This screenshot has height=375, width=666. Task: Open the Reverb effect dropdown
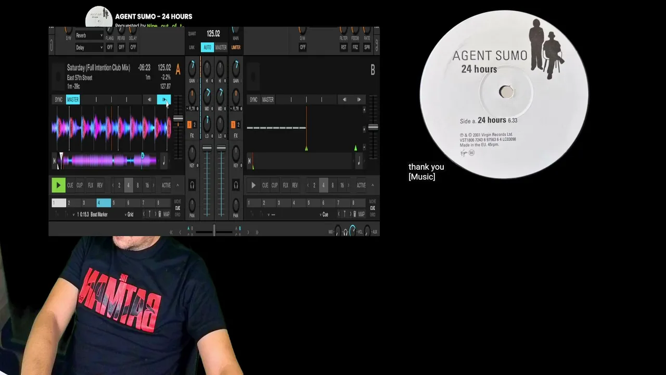(x=89, y=35)
